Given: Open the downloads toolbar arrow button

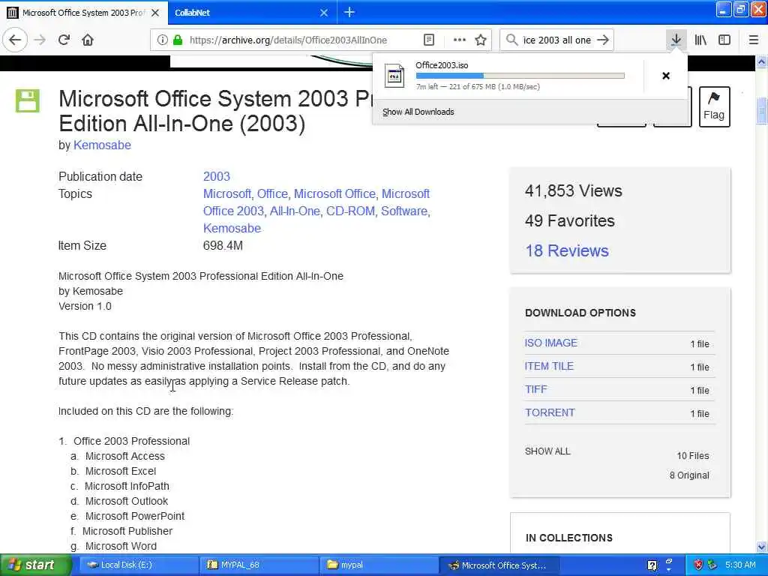Looking at the screenshot, I should coord(676,40).
